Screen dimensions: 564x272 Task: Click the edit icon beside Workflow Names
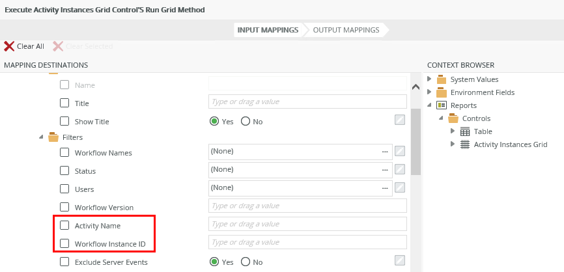pyautogui.click(x=400, y=152)
